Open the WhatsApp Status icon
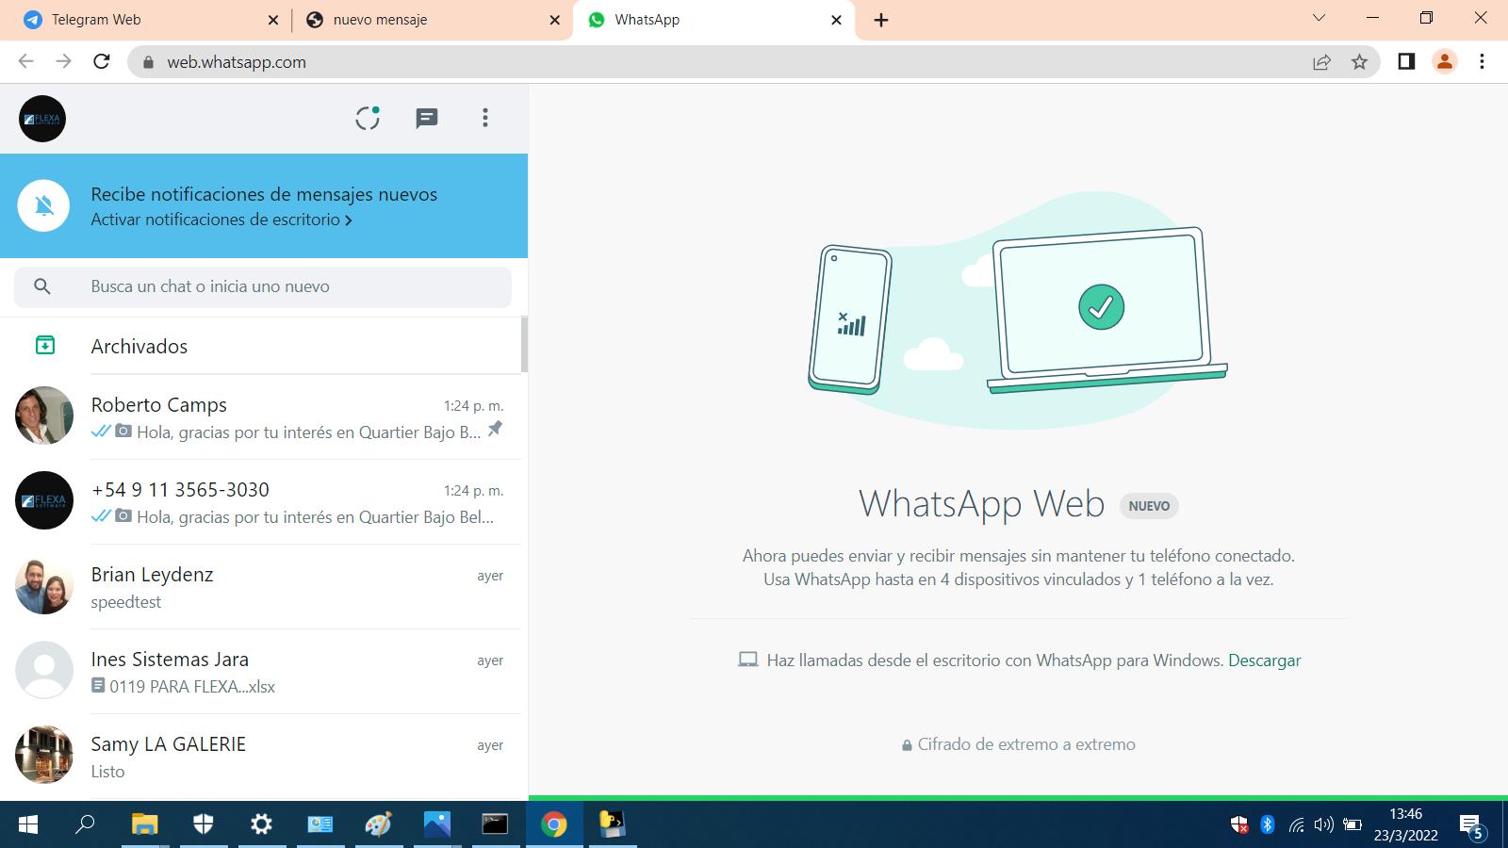 tap(368, 118)
